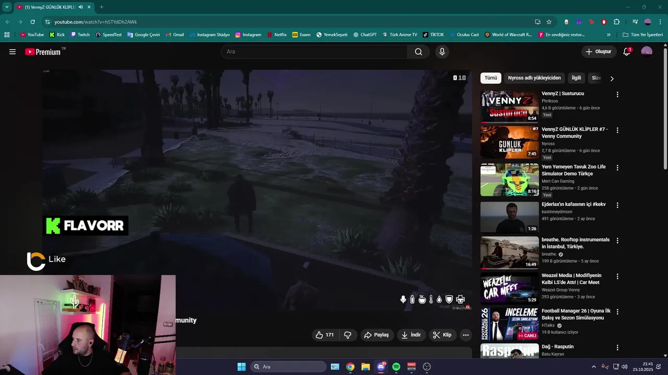Viewport: 668px width, 375px height.
Task: Open the TİKTOK bookmark
Action: (x=433, y=35)
